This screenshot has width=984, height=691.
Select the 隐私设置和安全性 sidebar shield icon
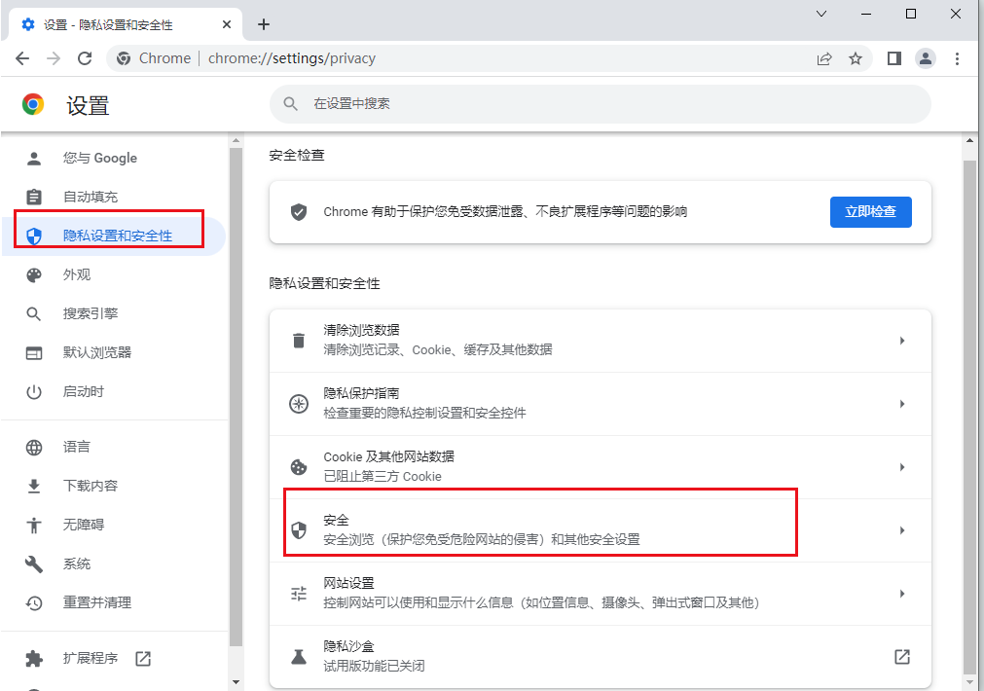(34, 235)
